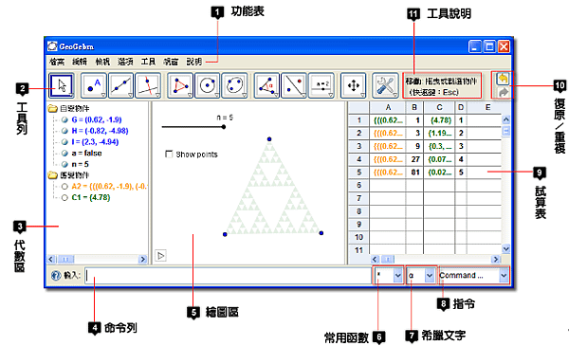Image resolution: width=569 pixels, height=346 pixels.
Task: Toggle visibility of point G
Action: tap(64, 119)
